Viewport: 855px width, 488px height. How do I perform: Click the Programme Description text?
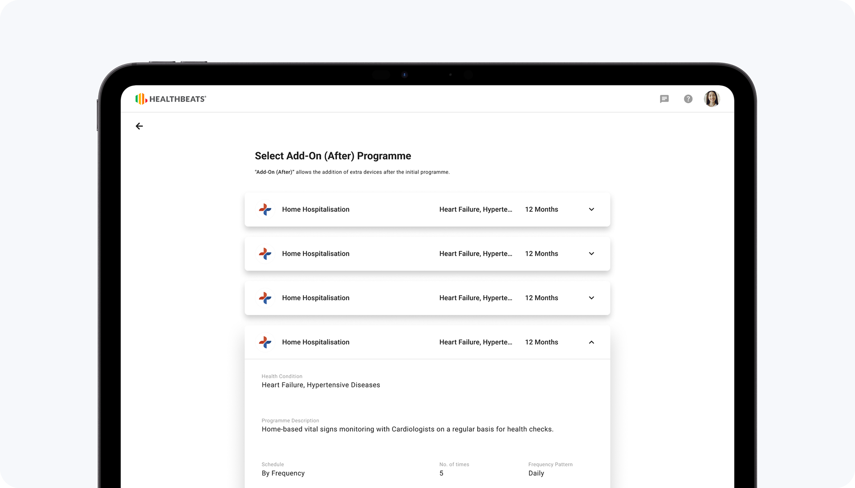click(x=407, y=429)
